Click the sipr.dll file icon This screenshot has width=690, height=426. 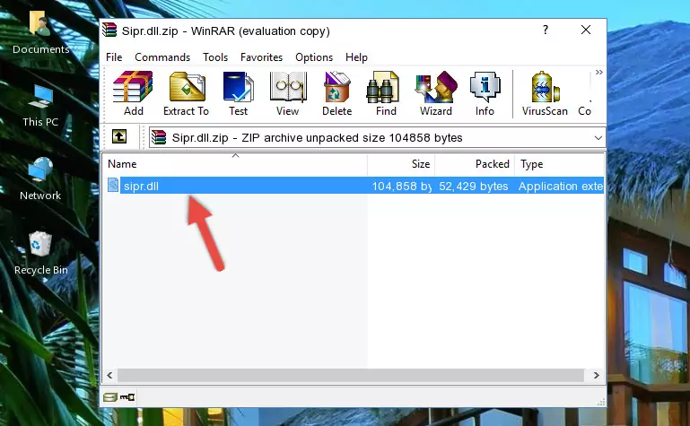coord(113,186)
